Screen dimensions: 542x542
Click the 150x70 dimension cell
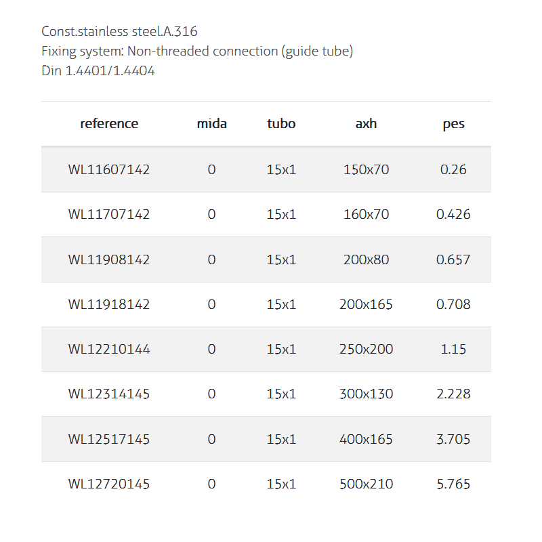tap(366, 169)
